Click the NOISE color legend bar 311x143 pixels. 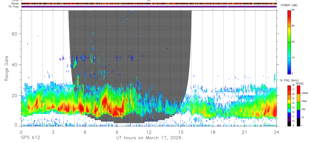298,106
